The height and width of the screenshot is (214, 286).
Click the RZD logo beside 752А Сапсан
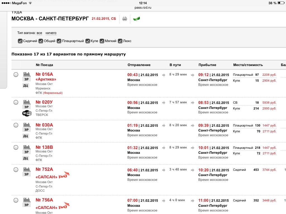64,175
